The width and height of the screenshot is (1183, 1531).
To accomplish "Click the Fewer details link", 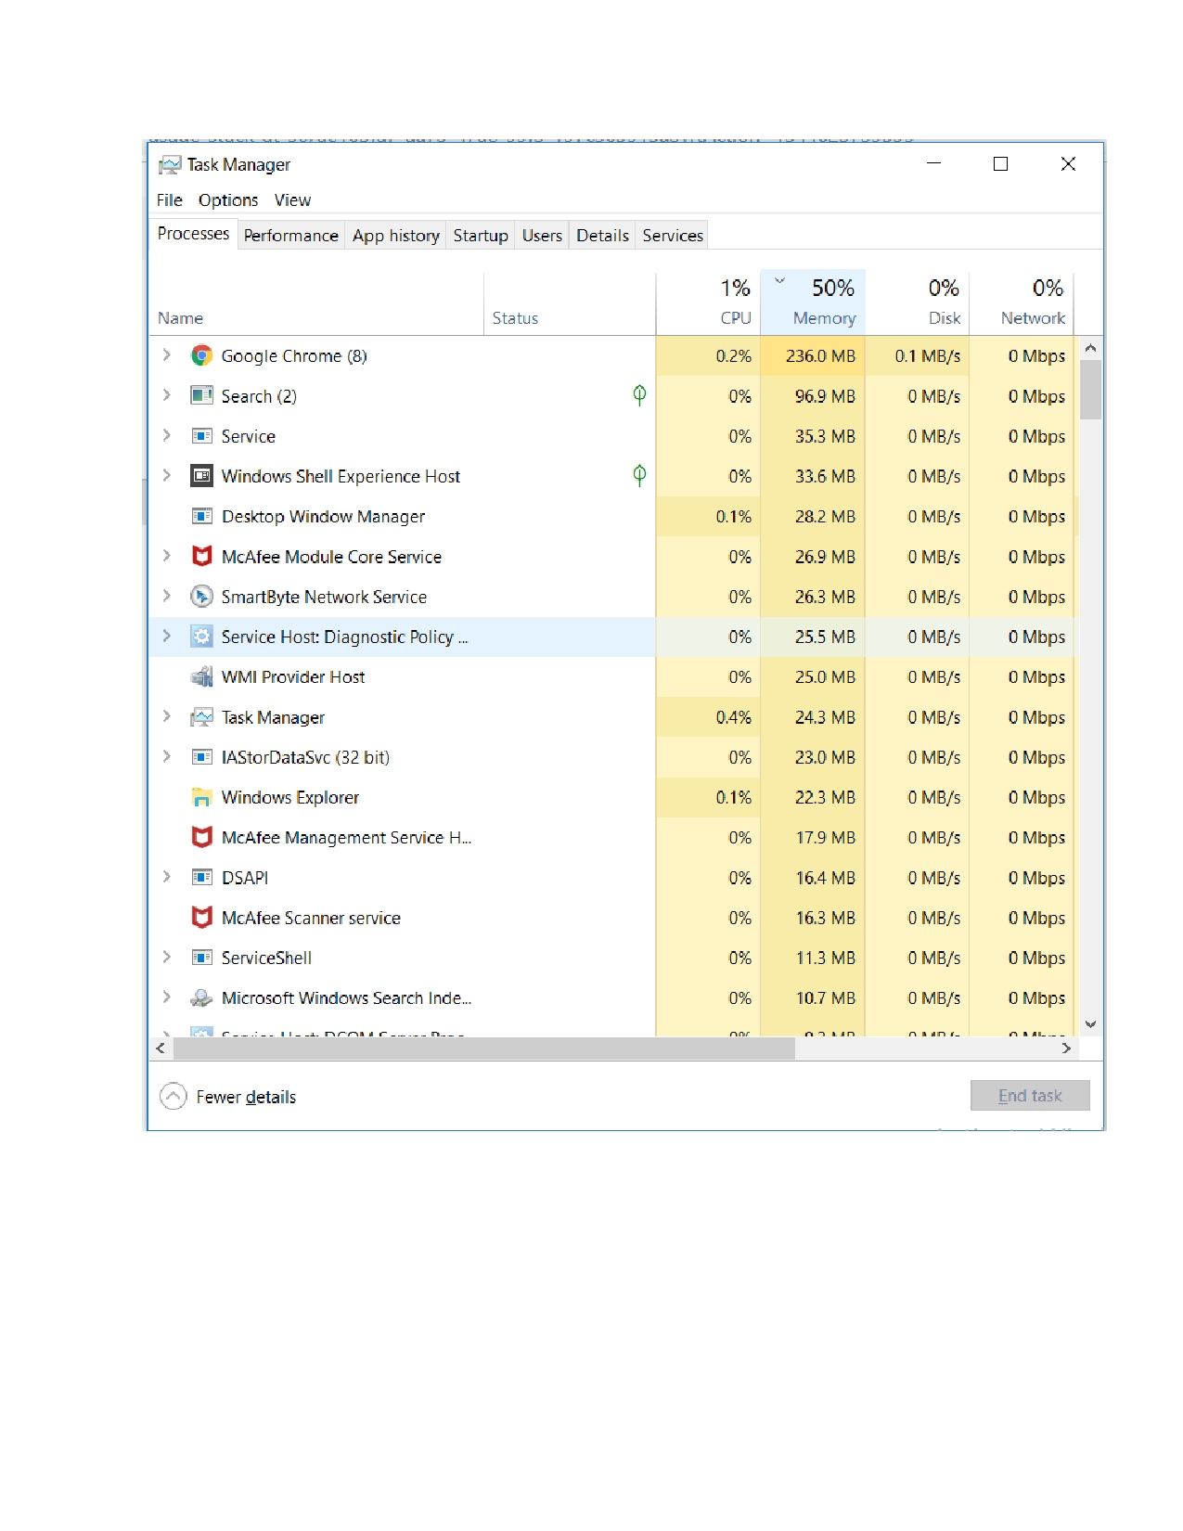I will click(x=246, y=1097).
